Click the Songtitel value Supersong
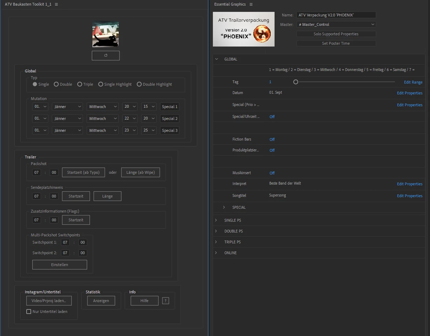The height and width of the screenshot is (336, 430). coord(278,195)
